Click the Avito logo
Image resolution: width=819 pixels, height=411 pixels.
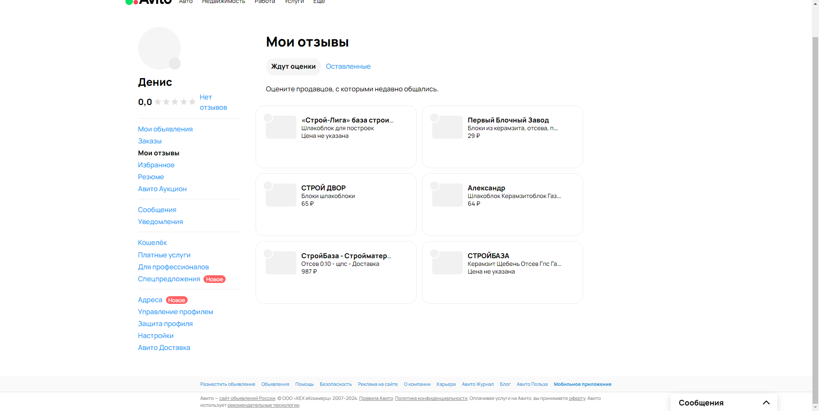pyautogui.click(x=148, y=2)
